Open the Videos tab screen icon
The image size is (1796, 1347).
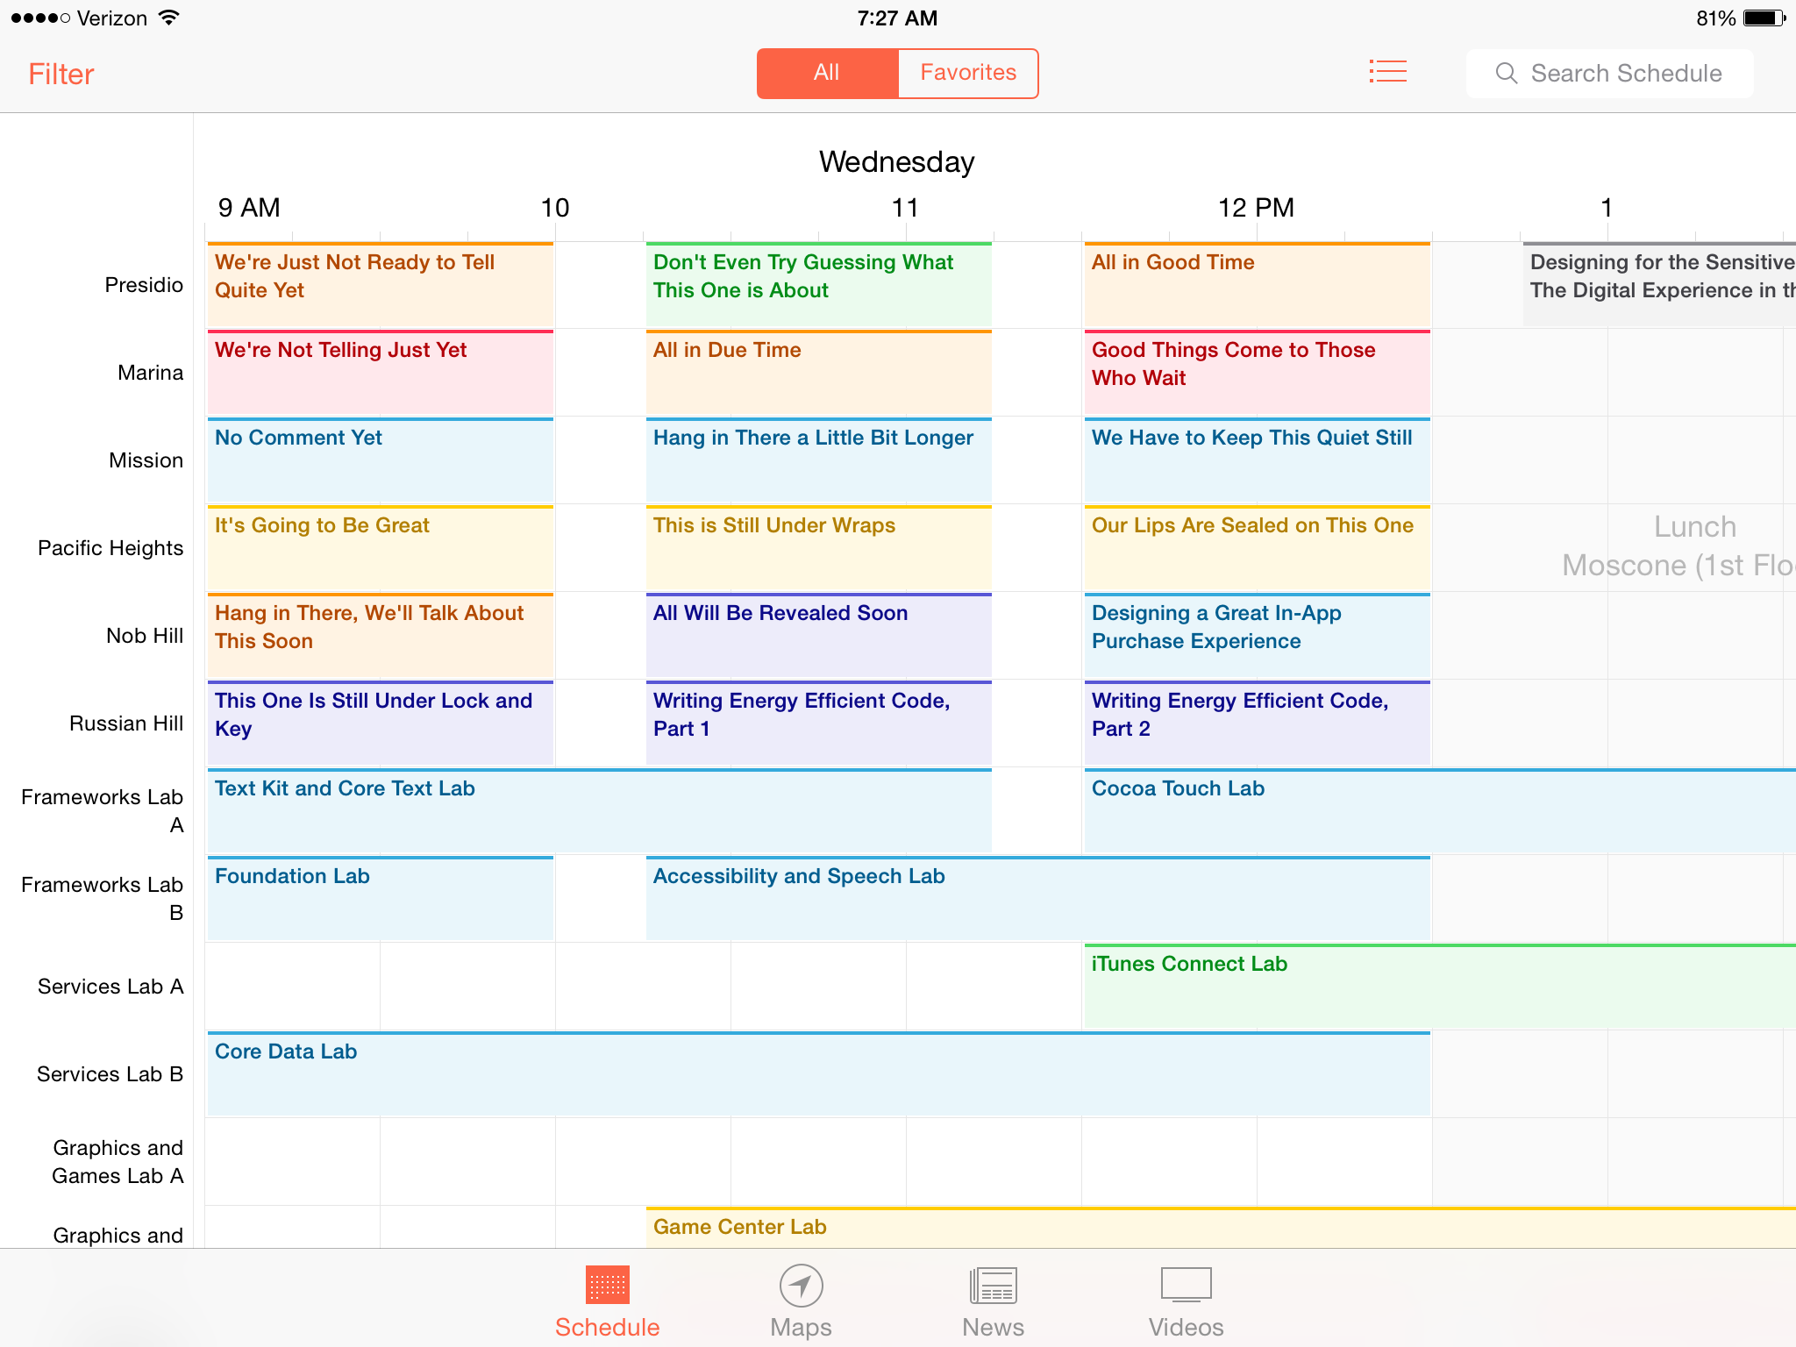[x=1186, y=1286]
